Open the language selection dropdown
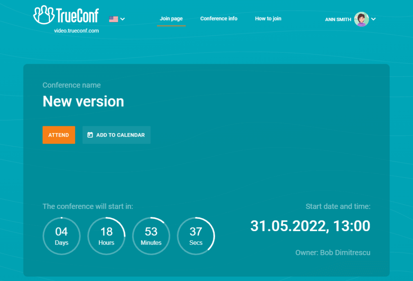This screenshot has width=413, height=281. pos(122,19)
